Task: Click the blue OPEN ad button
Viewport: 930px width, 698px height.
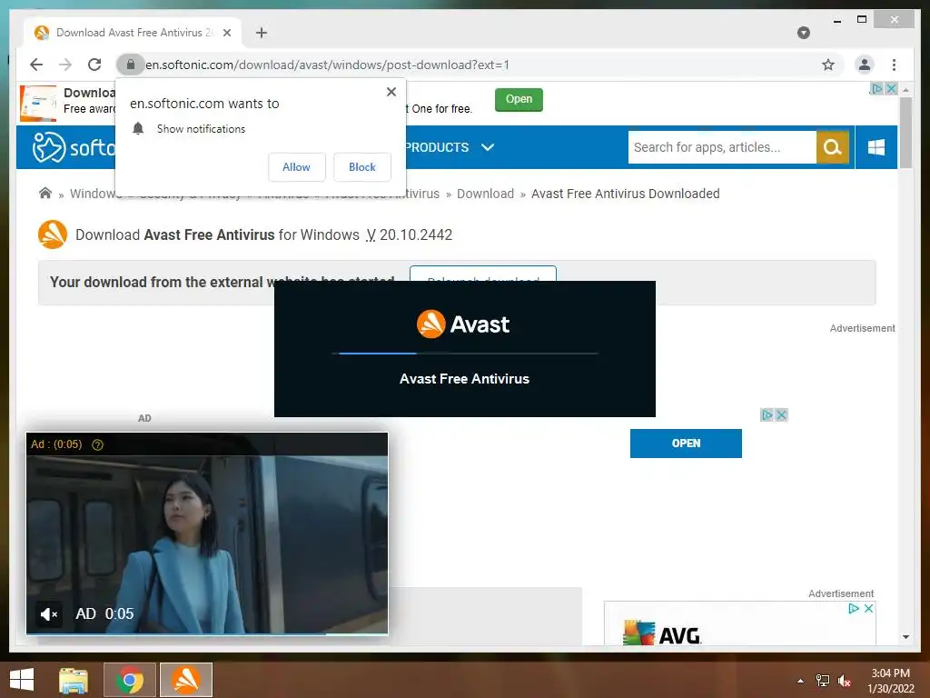Action: coord(686,444)
